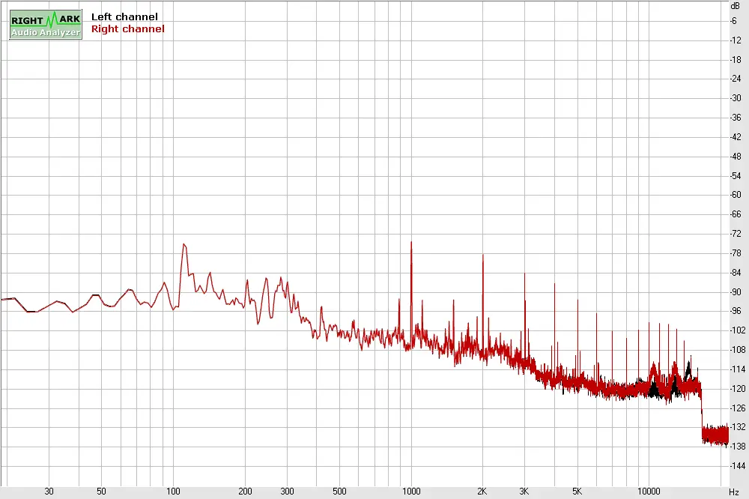Click the -72 dB axis value
The width and height of the screenshot is (749, 499).
click(x=736, y=234)
